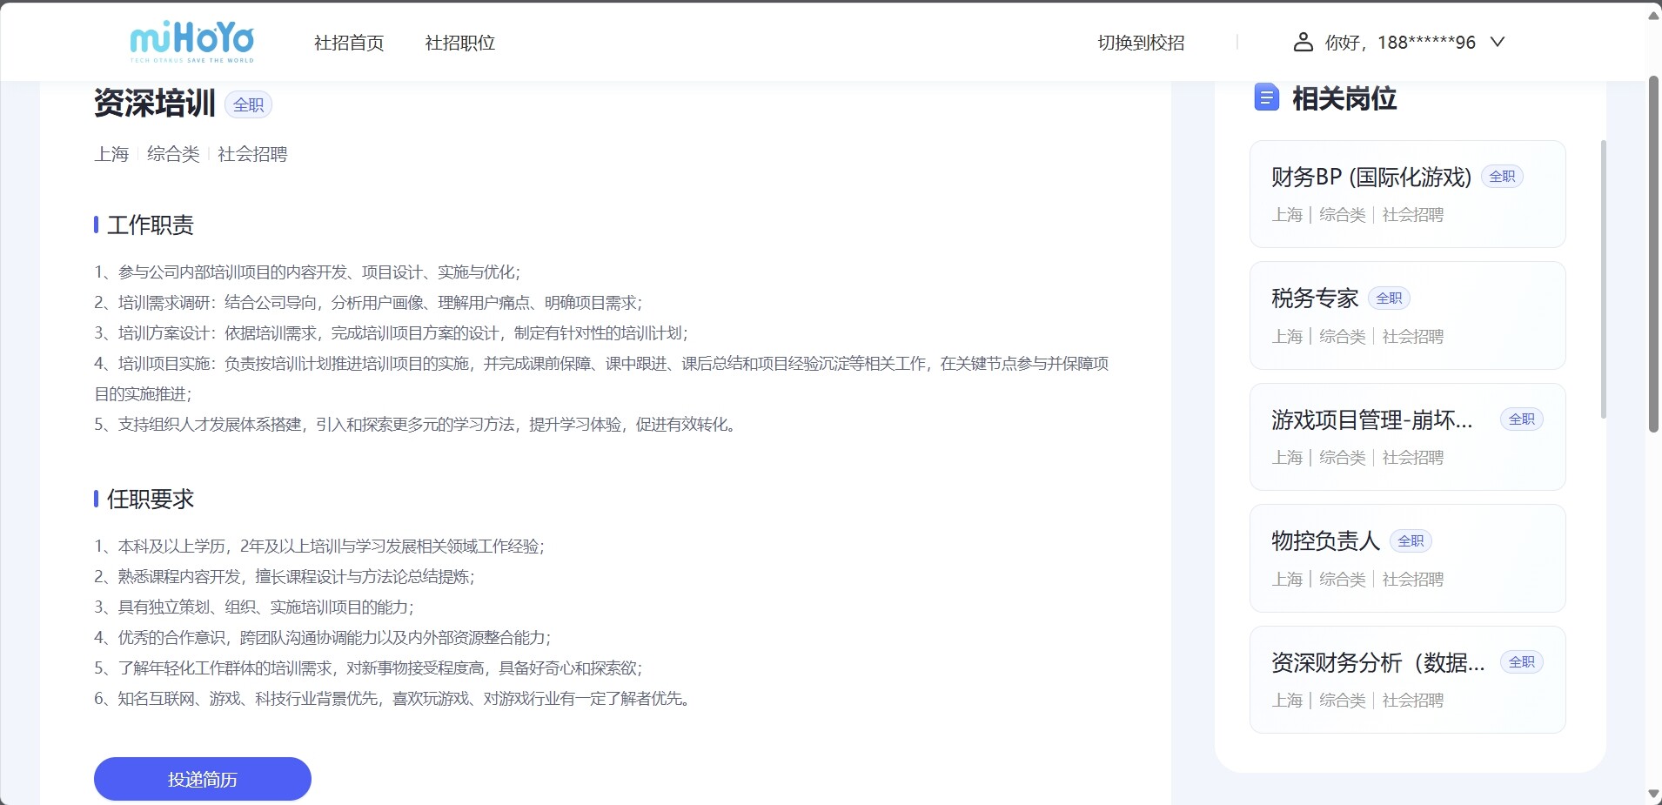This screenshot has width=1662, height=805.
Task: Click the 全职 tag beside 资深培训 title
Action: click(x=248, y=104)
